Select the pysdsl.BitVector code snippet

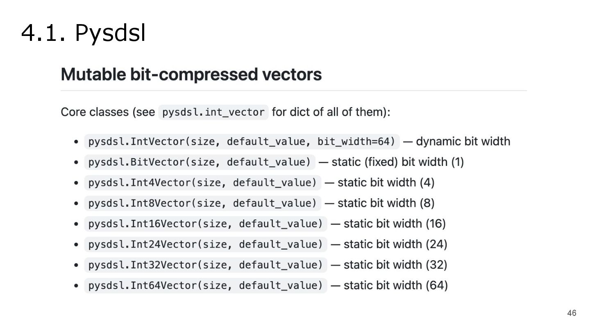pos(200,162)
